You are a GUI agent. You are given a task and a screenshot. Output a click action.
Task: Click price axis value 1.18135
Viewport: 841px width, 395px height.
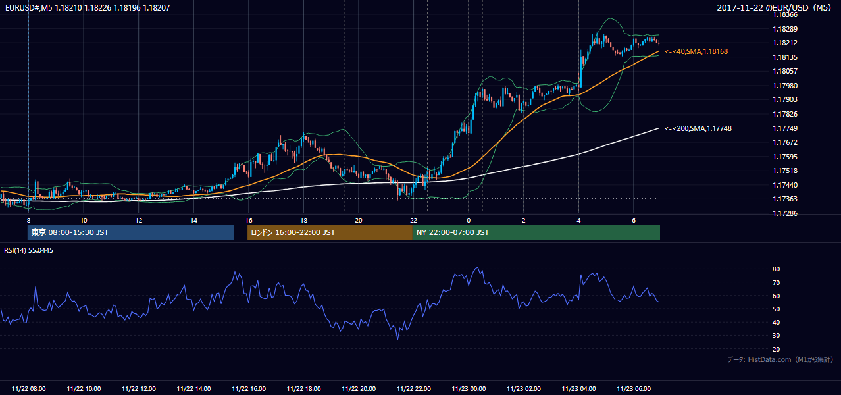[x=785, y=57]
